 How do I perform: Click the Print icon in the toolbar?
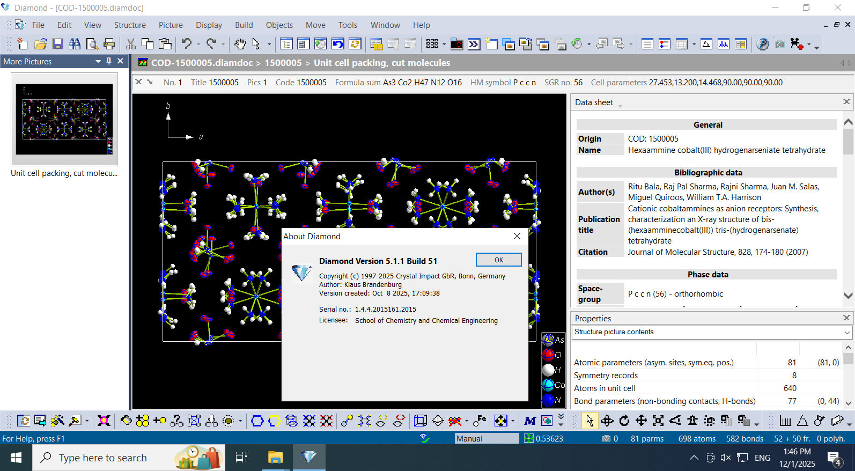pyautogui.click(x=109, y=44)
